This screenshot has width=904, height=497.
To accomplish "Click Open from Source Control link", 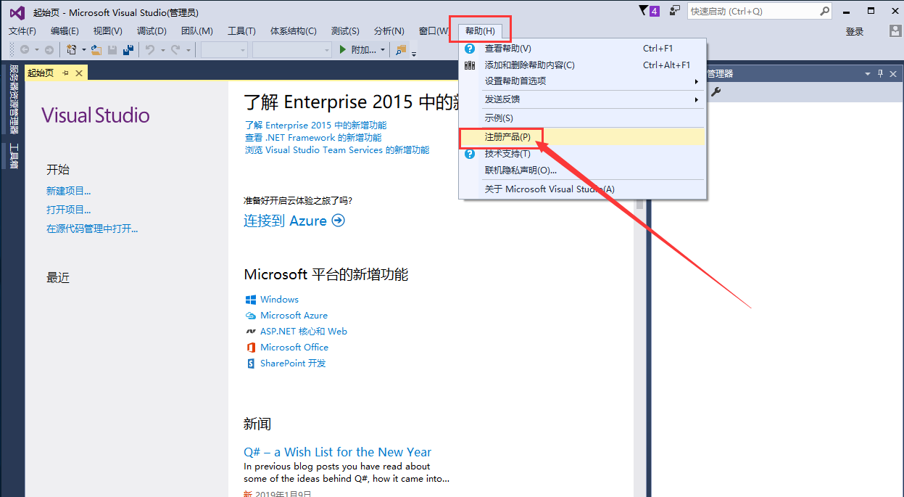I will [x=92, y=229].
